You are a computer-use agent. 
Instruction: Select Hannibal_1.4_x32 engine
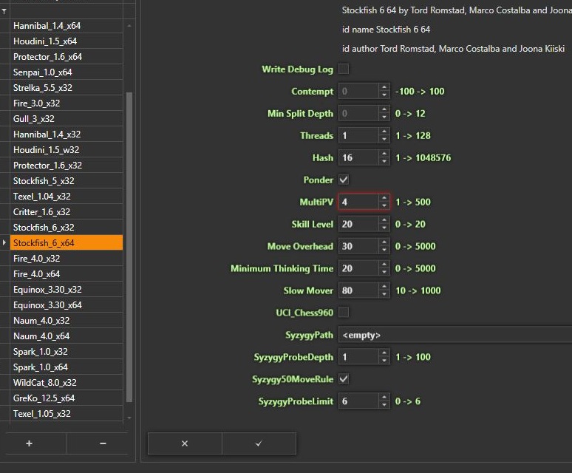(67, 135)
